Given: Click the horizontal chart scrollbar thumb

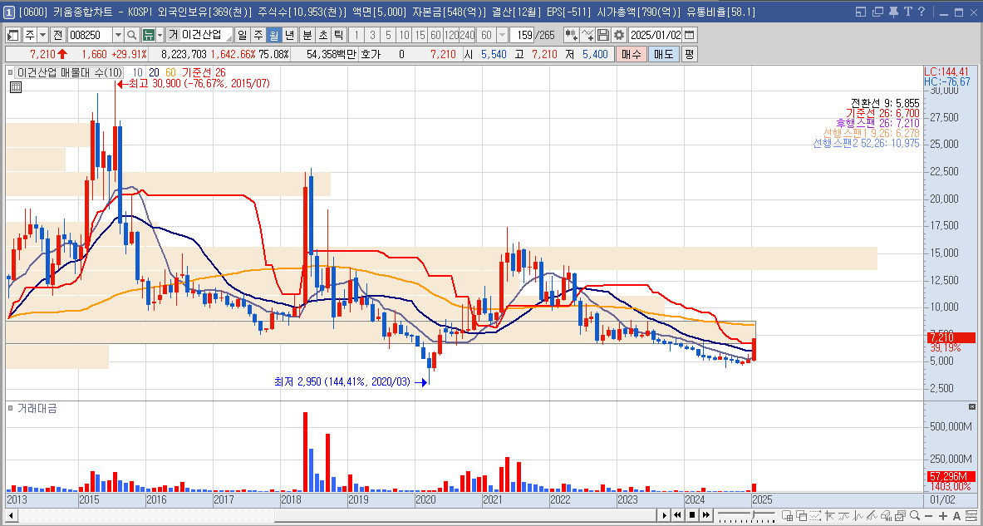Looking at the screenshot, I should click(464, 515).
